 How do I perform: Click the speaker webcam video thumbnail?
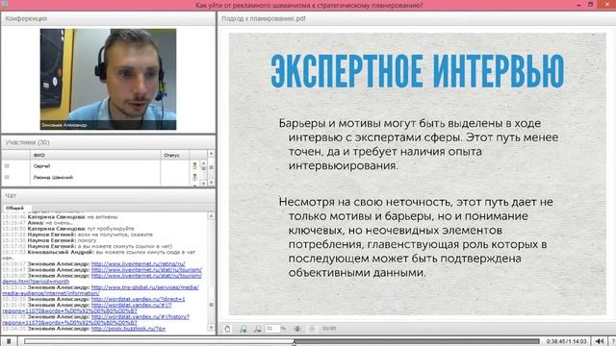pos(108,79)
